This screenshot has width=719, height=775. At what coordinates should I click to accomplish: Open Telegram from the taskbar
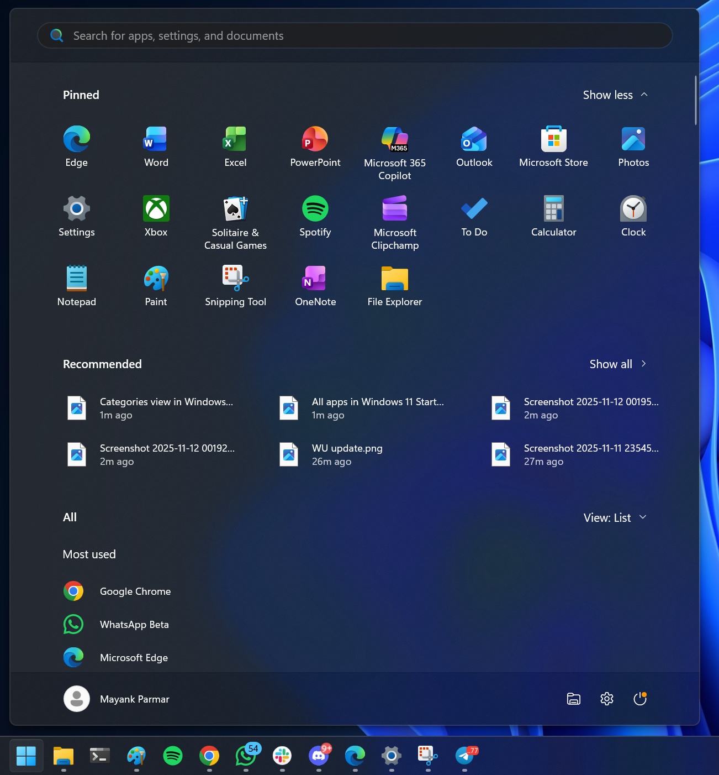pos(464,756)
